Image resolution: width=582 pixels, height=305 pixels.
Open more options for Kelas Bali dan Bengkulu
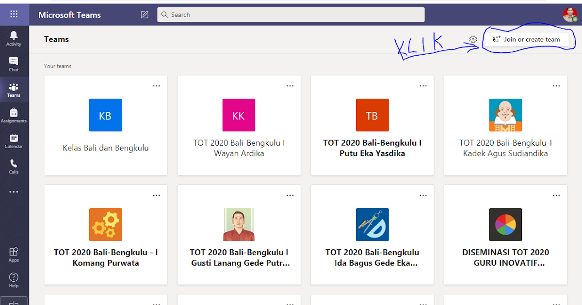click(156, 86)
